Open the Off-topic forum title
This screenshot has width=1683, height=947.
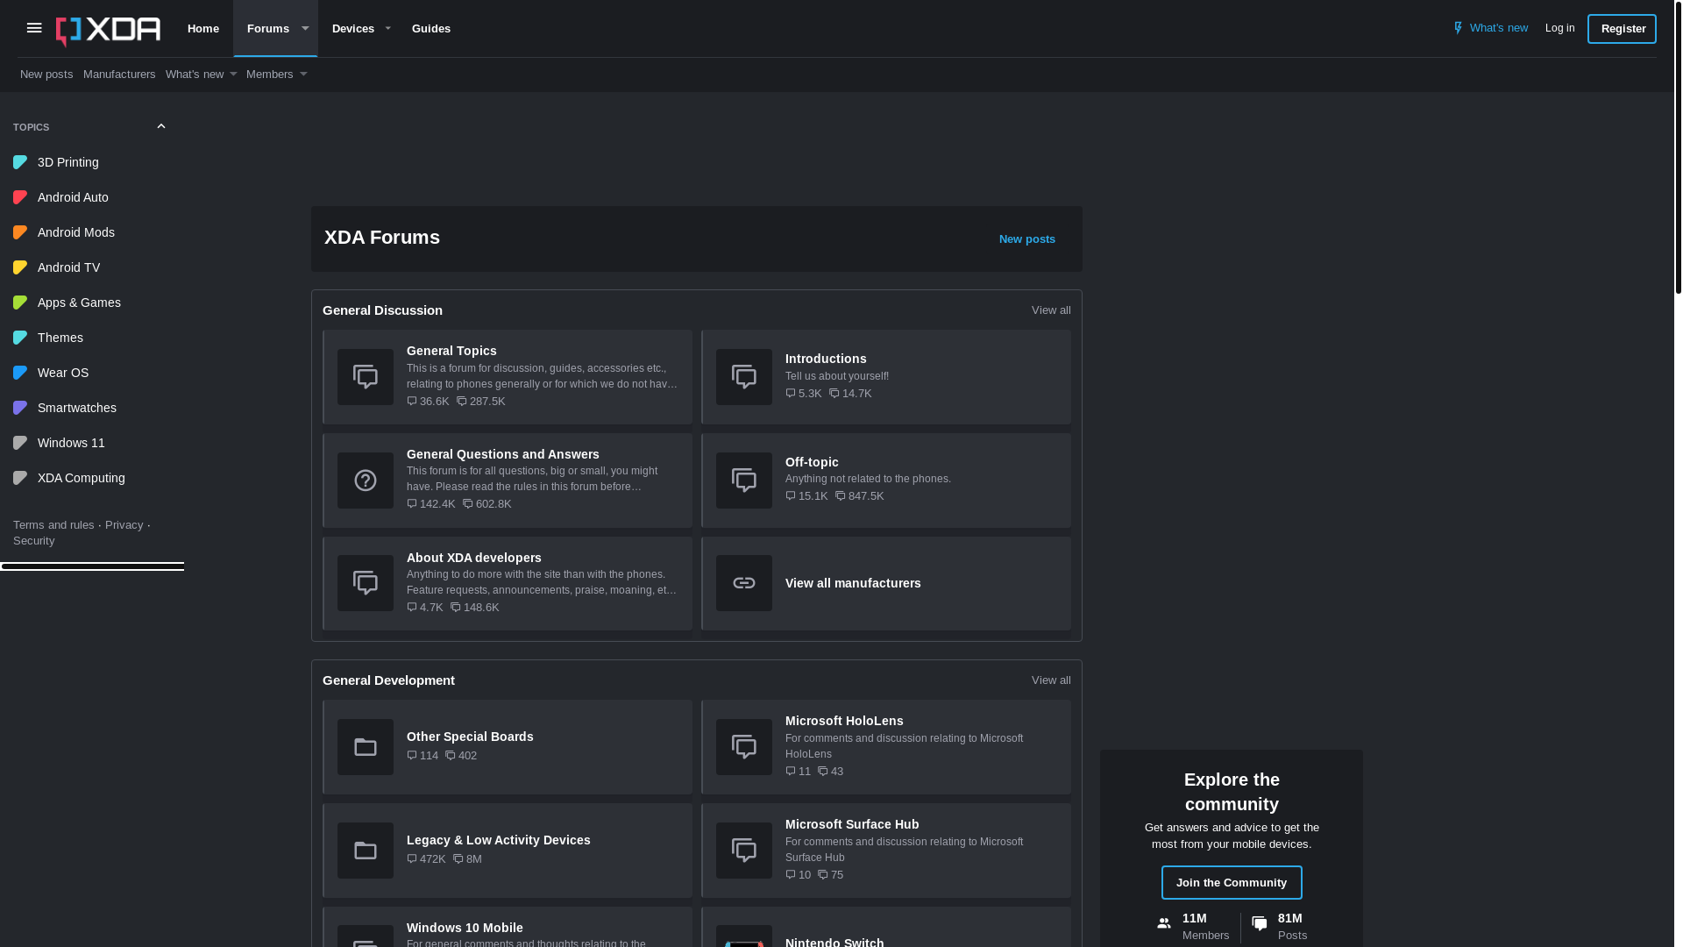(812, 462)
